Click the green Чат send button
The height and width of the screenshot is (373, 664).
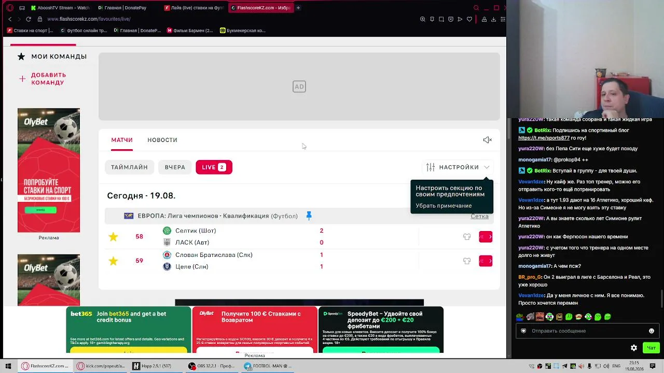pos(651,348)
